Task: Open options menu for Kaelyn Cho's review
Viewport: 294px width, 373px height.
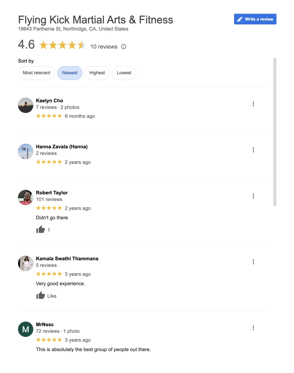Action: click(x=253, y=104)
